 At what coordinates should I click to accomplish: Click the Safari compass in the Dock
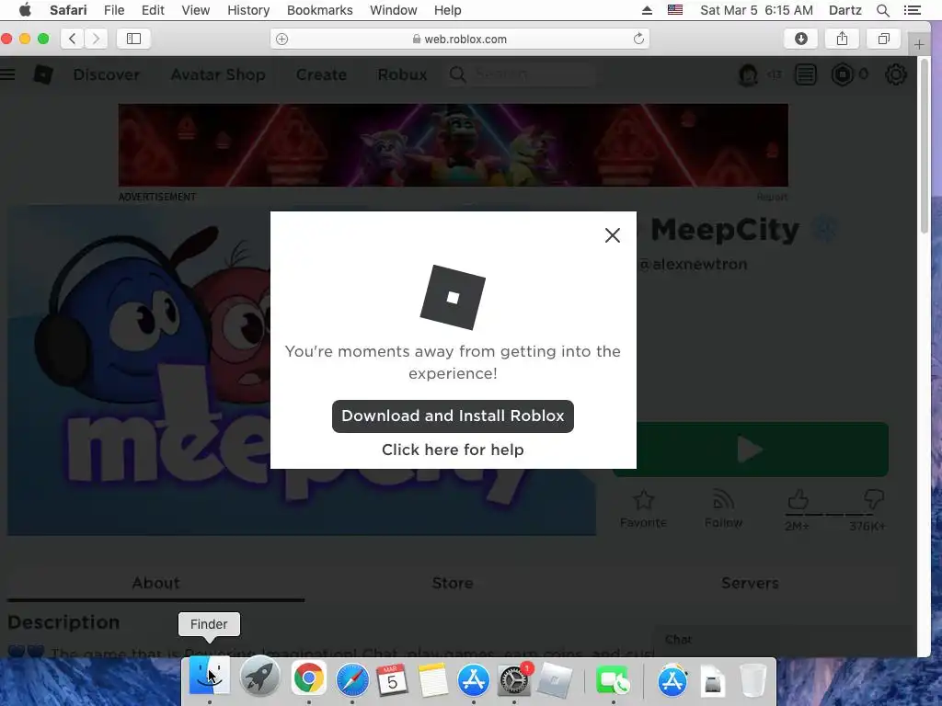coord(352,680)
